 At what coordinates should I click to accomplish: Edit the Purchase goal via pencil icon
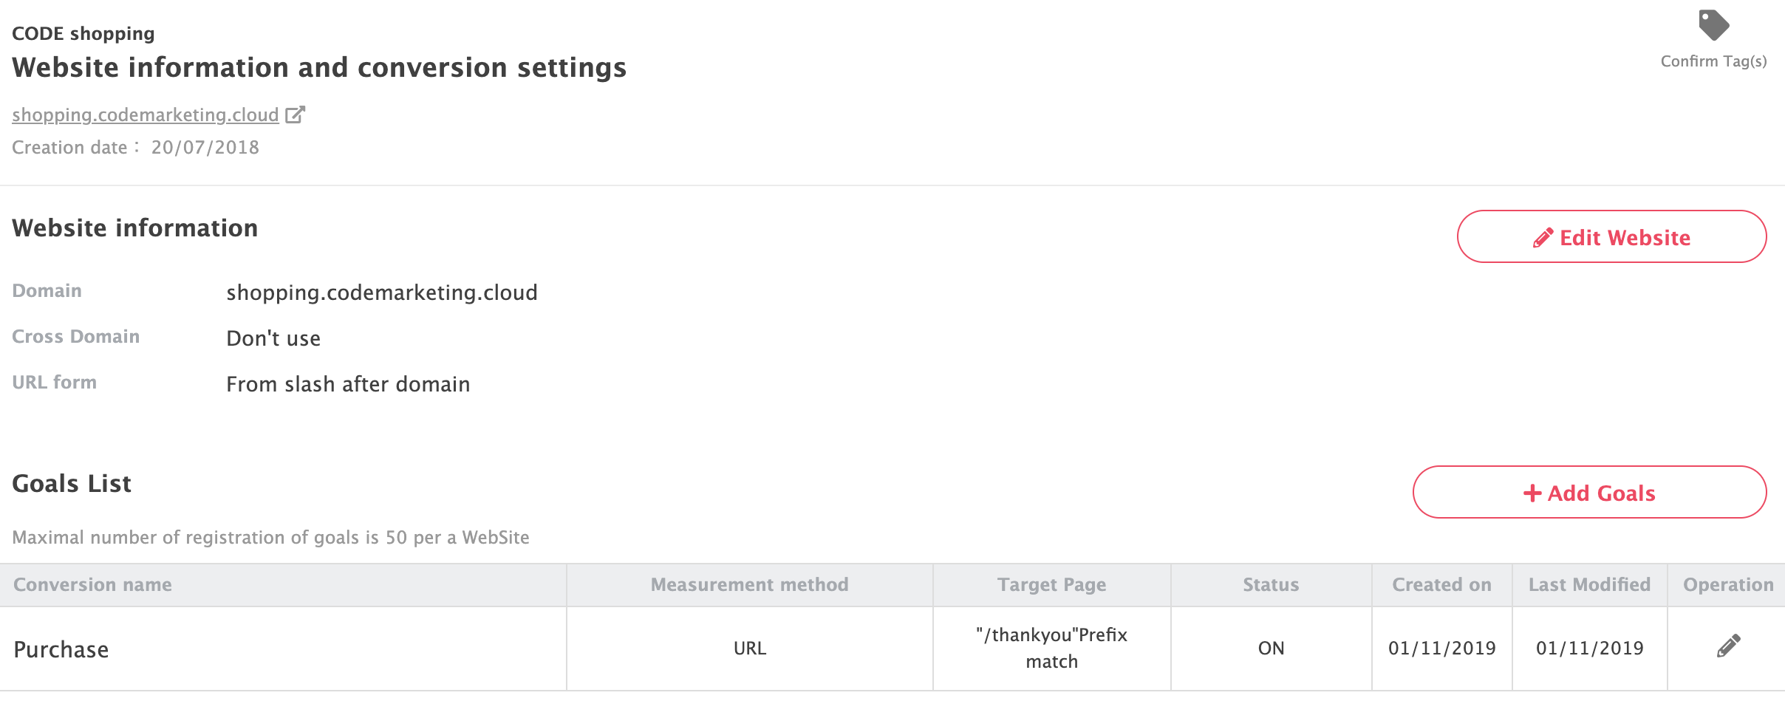point(1728,646)
